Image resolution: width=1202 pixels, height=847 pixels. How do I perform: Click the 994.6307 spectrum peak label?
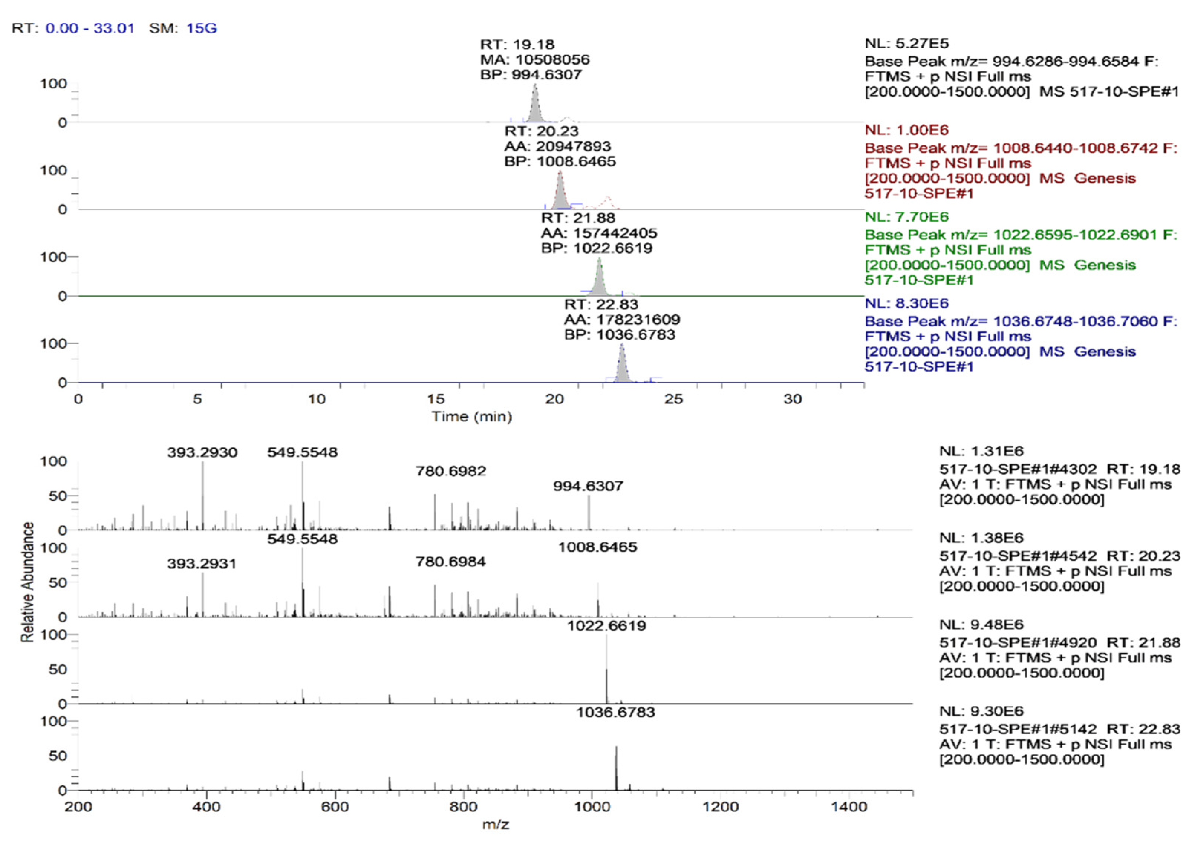pos(588,486)
